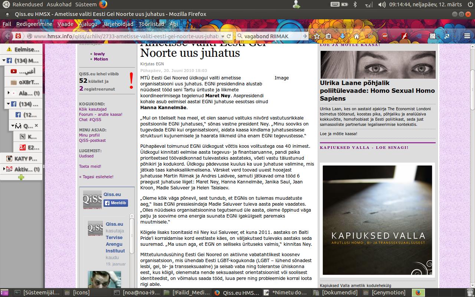Collapse the first (134) M... Facebook tab tree
Screen dimensions: 475x297
(x=4, y=61)
